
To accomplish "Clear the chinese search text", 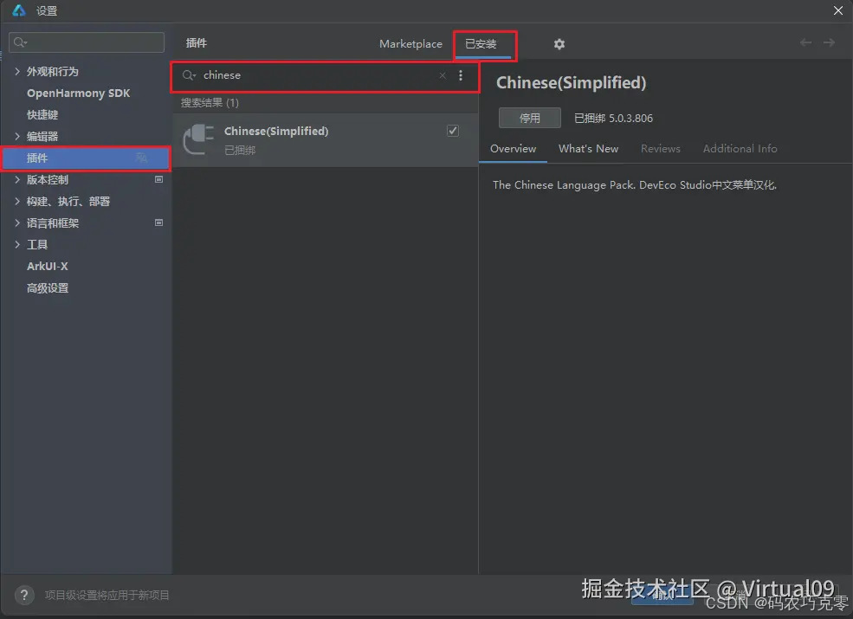I will [x=443, y=75].
